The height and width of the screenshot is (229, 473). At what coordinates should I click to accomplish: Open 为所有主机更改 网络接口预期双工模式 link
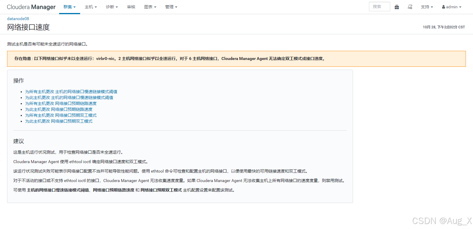tap(61, 115)
